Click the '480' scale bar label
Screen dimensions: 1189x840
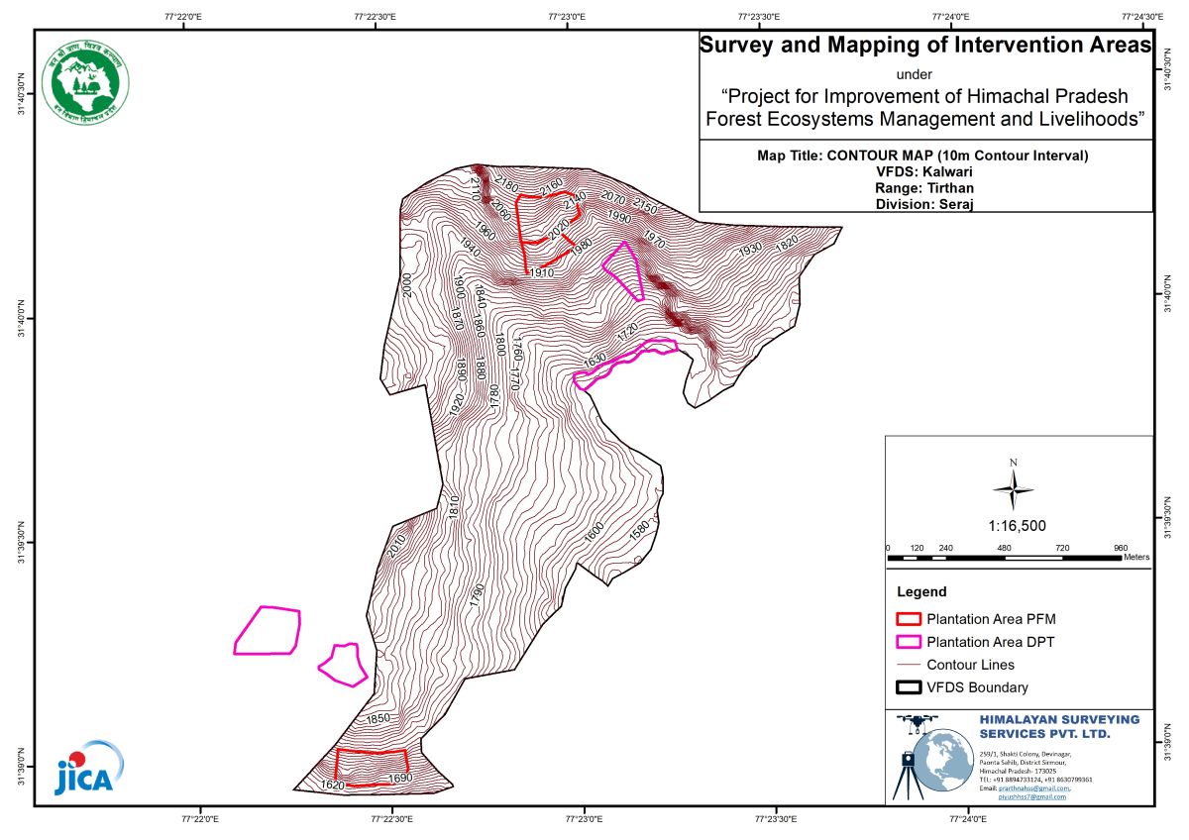tap(1005, 548)
